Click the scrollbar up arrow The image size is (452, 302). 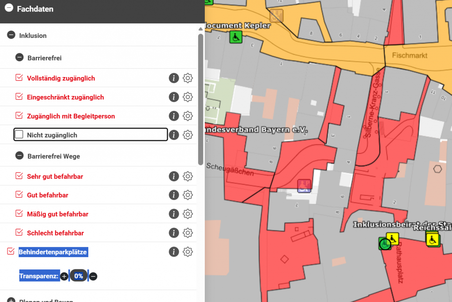coord(201,29)
